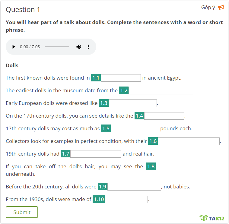Click blank 1.2 for museum dolls date

(161, 90)
